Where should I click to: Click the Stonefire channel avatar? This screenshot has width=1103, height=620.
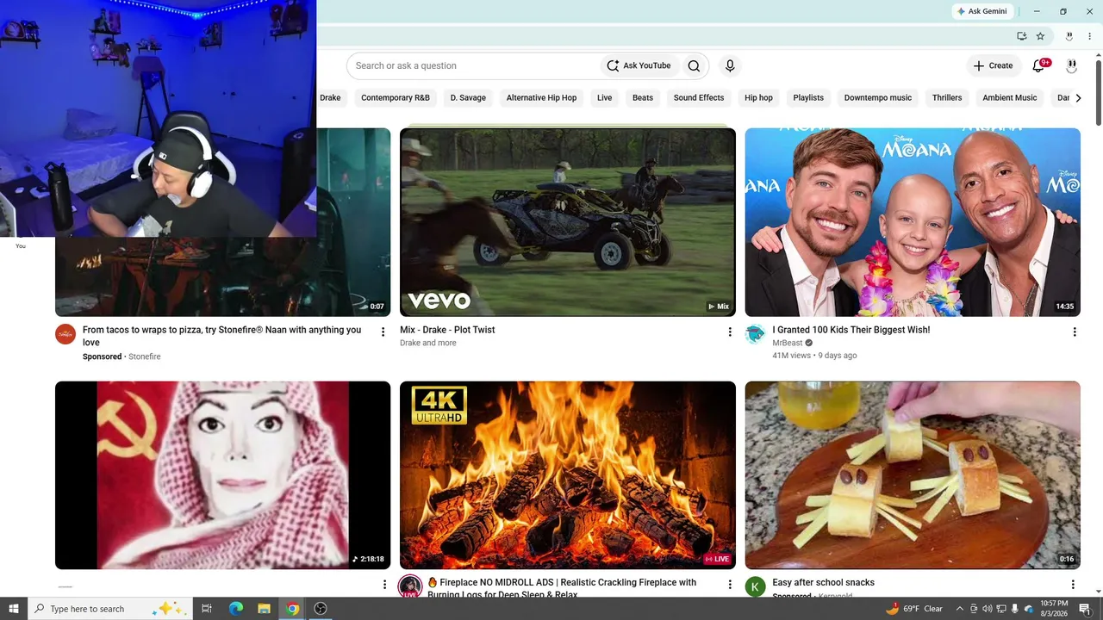[x=65, y=334]
